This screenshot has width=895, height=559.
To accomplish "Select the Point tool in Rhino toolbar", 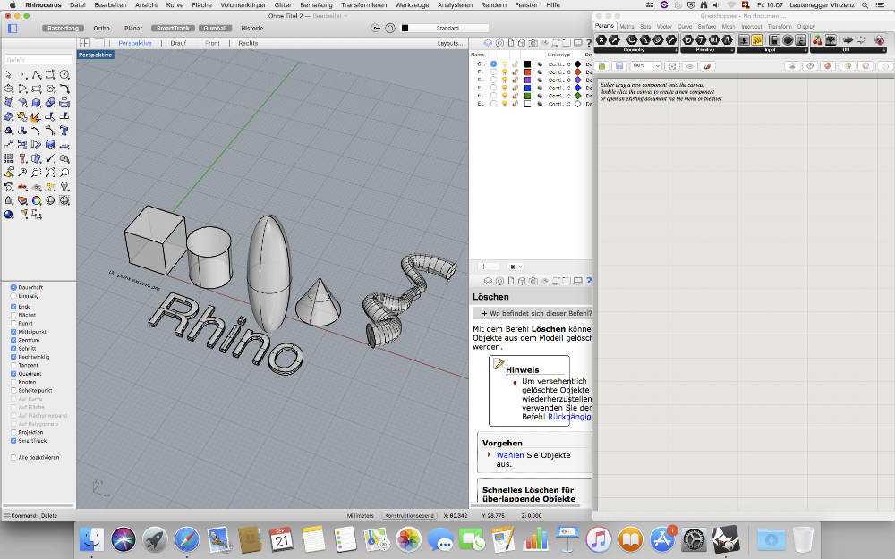I will (x=23, y=75).
